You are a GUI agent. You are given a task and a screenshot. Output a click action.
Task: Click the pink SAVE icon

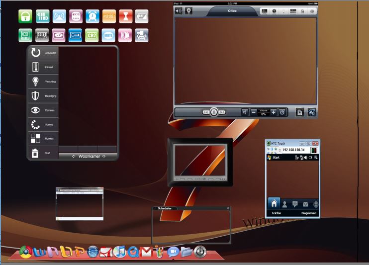pyautogui.click(x=76, y=16)
